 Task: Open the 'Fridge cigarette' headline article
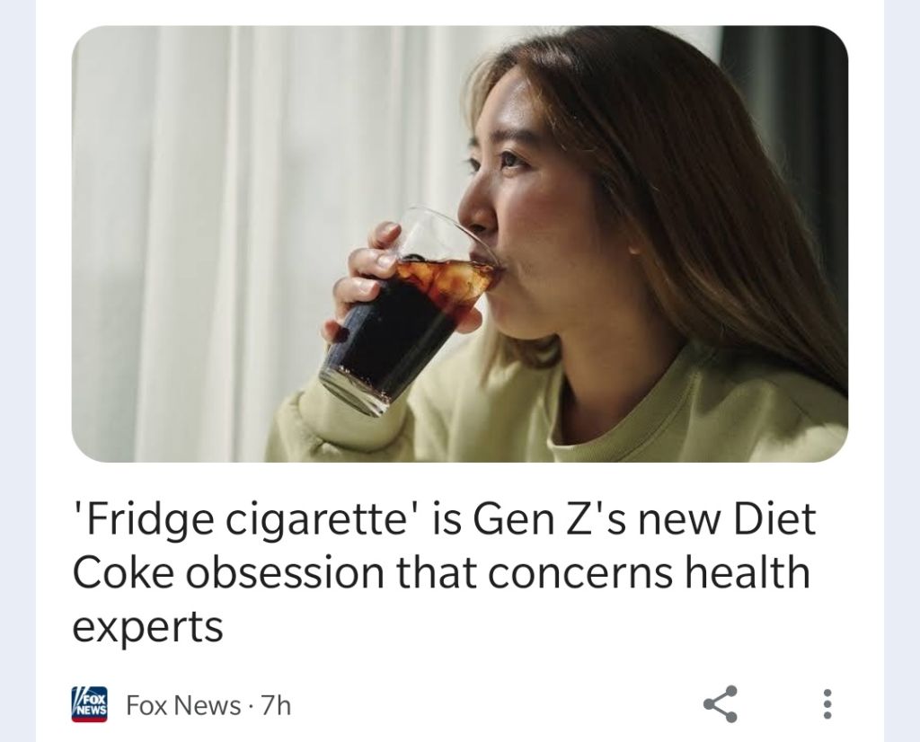[444, 572]
